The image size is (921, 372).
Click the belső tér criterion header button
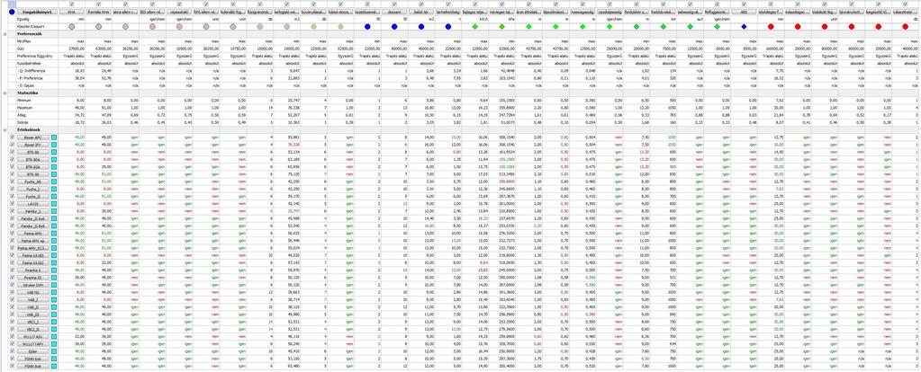[421, 12]
